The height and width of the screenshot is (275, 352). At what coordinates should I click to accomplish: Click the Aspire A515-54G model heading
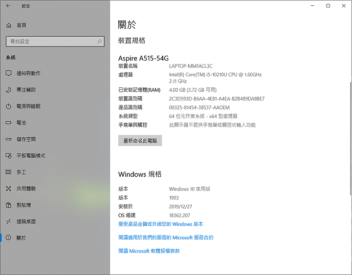coord(143,58)
